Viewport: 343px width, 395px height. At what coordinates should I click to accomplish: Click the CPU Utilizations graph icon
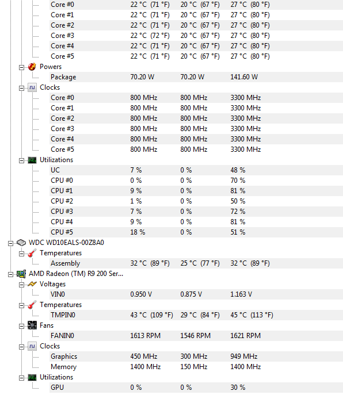pos(32,160)
